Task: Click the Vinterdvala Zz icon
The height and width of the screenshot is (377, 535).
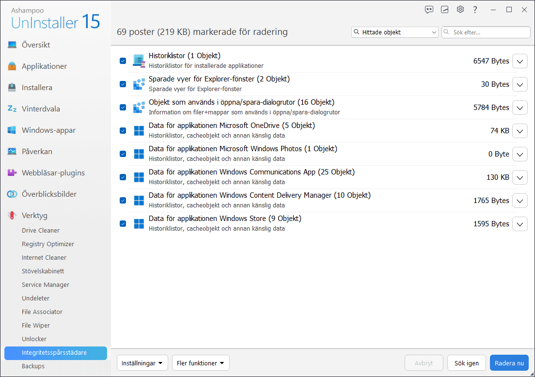Action: 12,109
